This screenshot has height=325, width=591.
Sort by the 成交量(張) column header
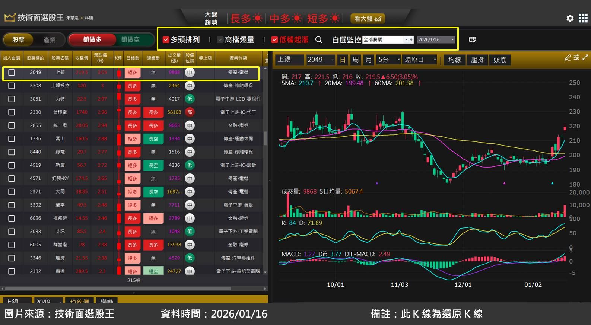pos(174,58)
